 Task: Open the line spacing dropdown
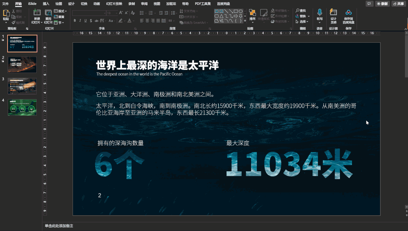pyautogui.click(x=174, y=13)
